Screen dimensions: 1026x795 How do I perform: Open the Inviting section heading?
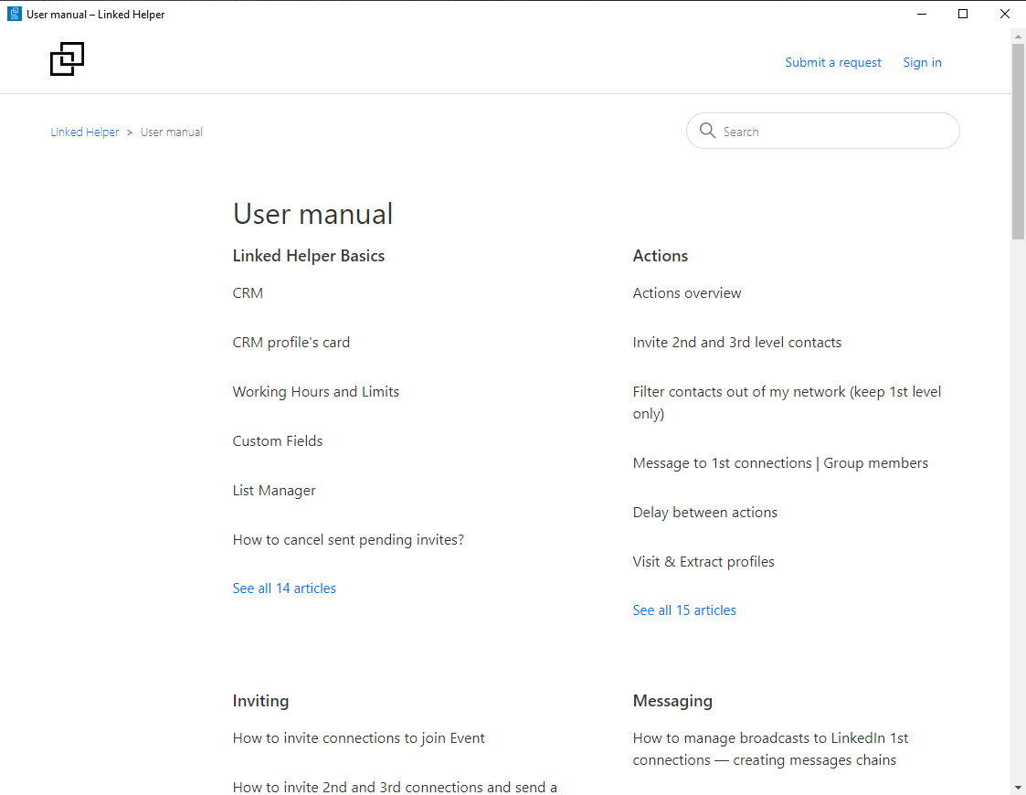click(260, 701)
